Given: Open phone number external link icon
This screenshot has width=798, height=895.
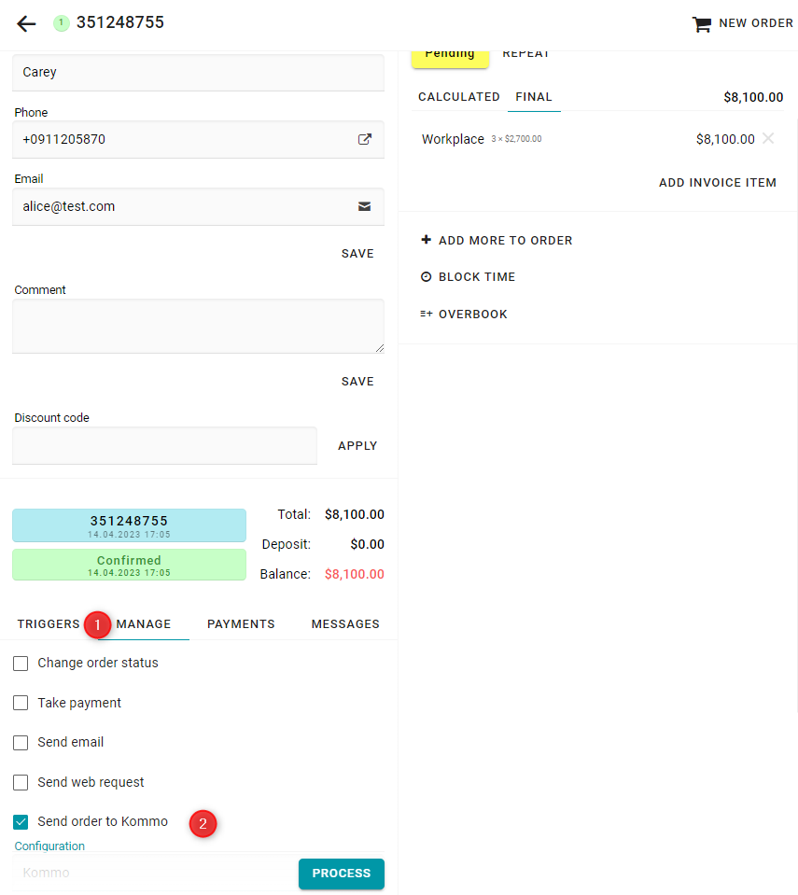Looking at the screenshot, I should (x=365, y=139).
